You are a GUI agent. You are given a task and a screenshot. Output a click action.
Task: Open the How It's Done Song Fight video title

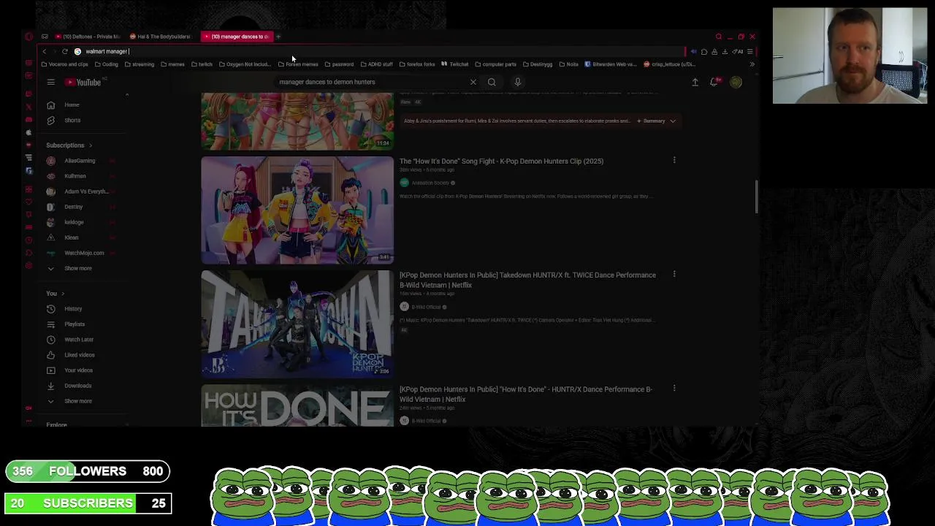tap(501, 161)
